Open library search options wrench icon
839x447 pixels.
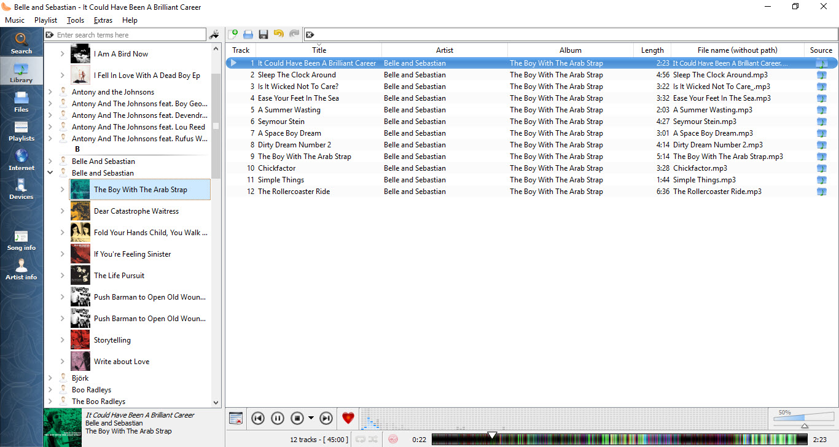(214, 35)
